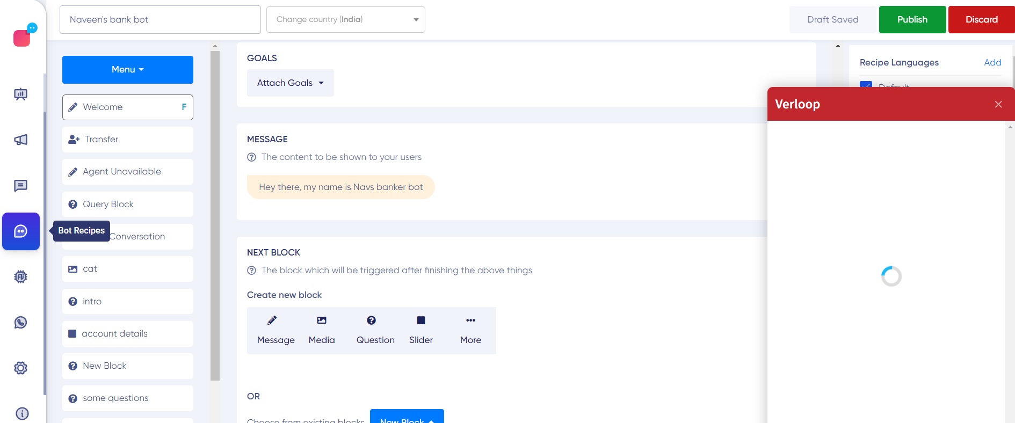The height and width of the screenshot is (423, 1015).
Task: Open the chat conversations sidebar icon
Action: (x=20, y=186)
